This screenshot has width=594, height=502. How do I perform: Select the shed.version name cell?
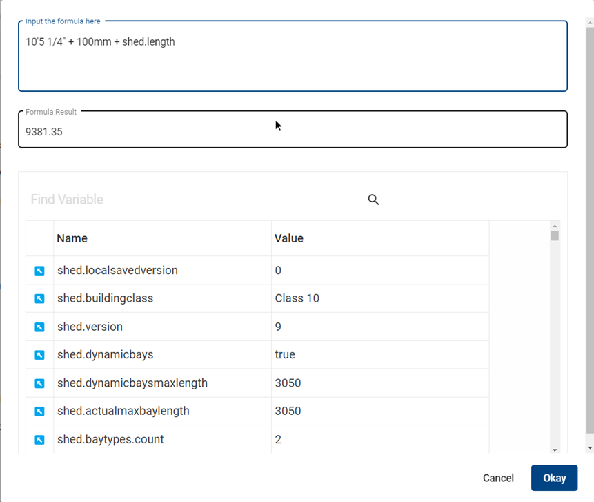[x=163, y=327]
